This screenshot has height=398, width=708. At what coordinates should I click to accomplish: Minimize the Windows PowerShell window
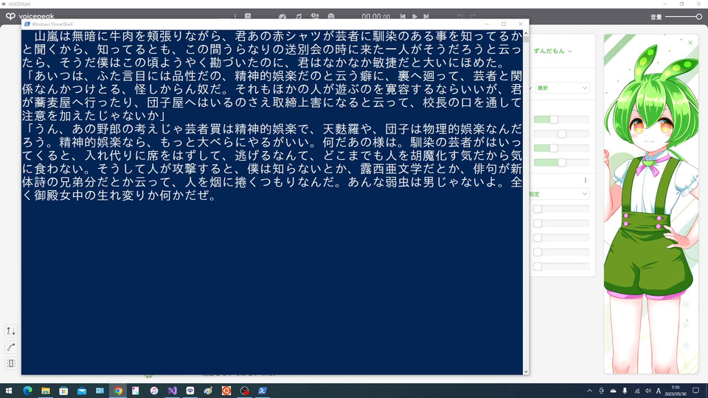tap(487, 24)
